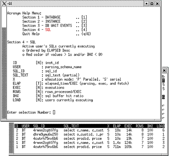
Task: Click the 'users currently executing' description
Action: click(x=69, y=100)
